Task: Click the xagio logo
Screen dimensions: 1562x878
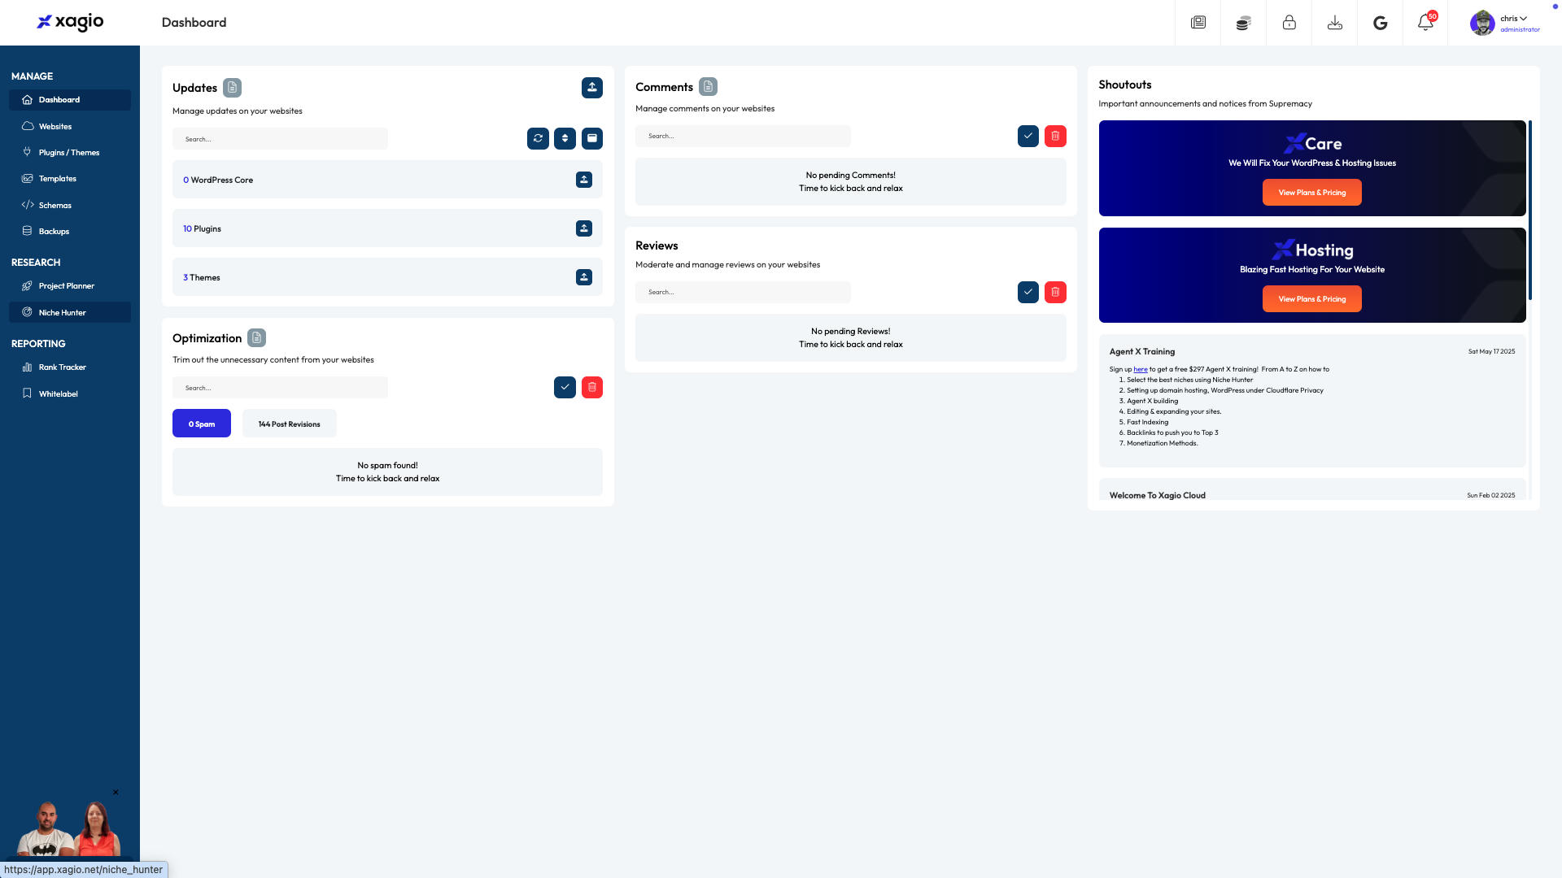Action: (x=70, y=22)
